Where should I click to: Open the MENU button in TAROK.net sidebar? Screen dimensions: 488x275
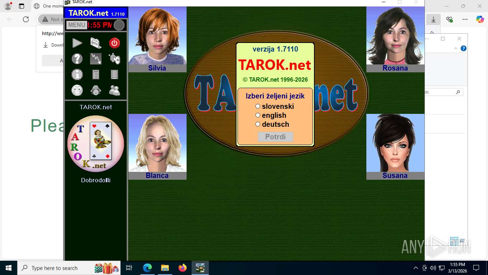coord(76,25)
